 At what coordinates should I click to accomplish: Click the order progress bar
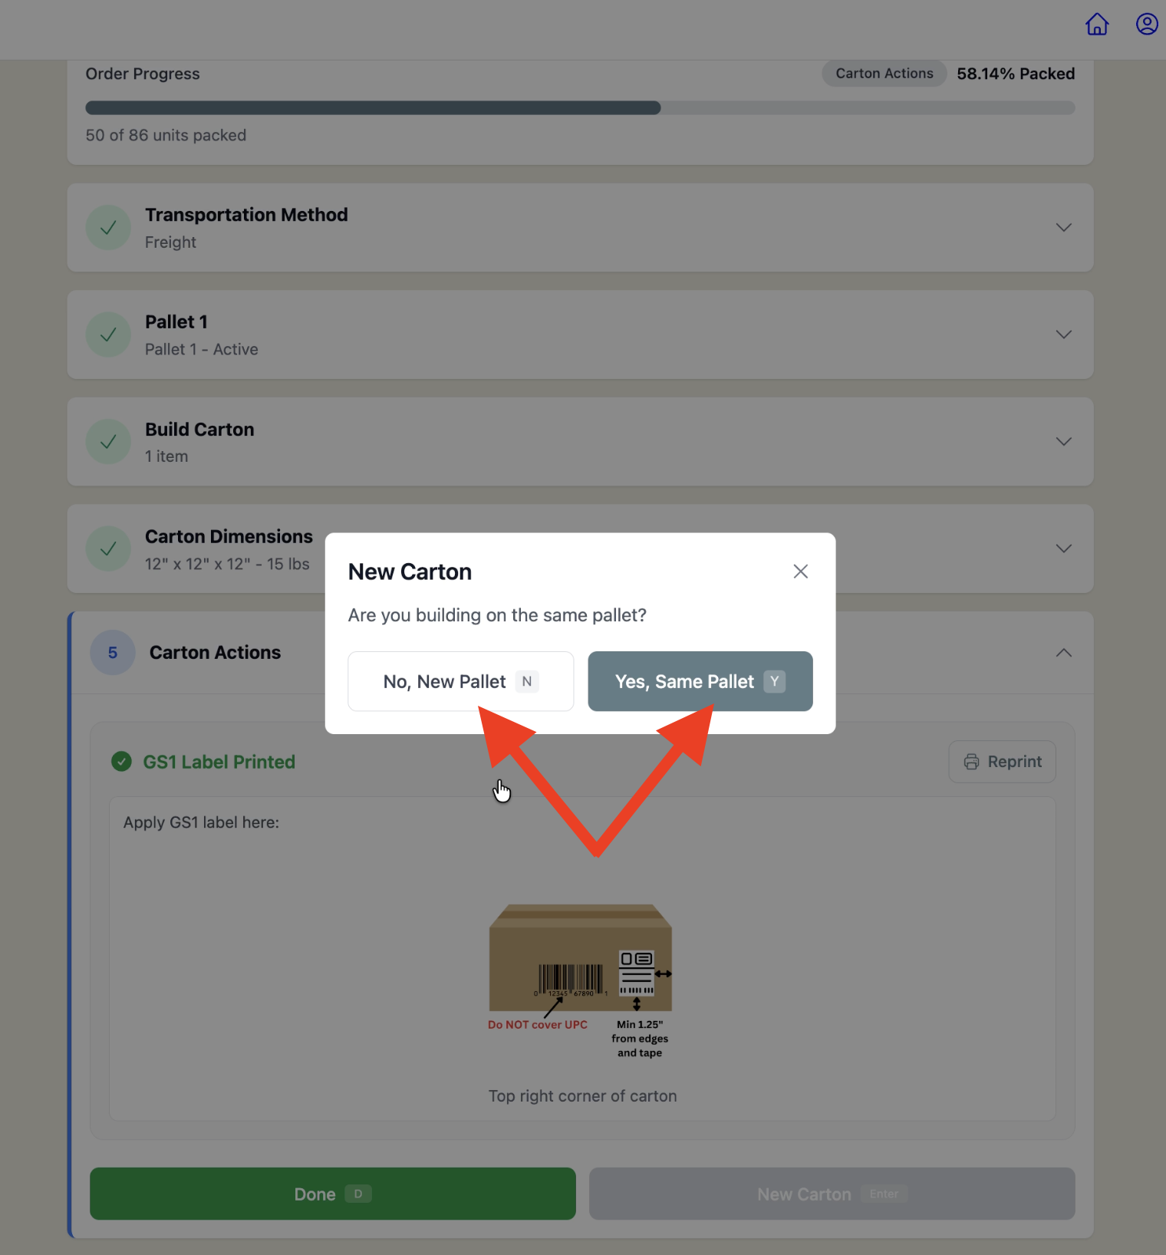580,107
